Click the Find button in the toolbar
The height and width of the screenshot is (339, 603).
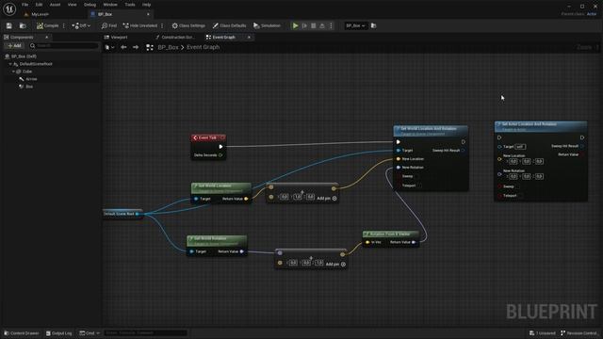109,25
